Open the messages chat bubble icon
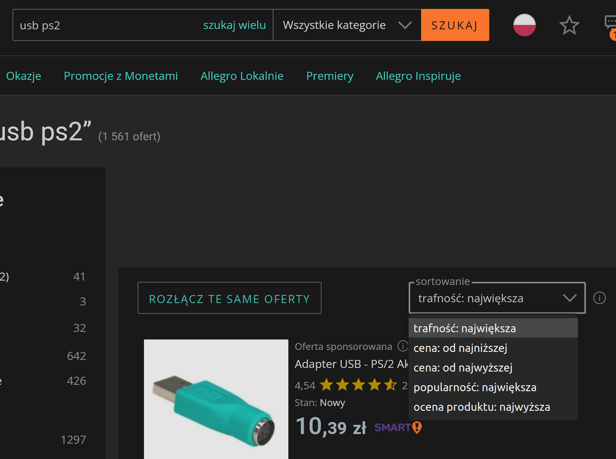 point(610,25)
